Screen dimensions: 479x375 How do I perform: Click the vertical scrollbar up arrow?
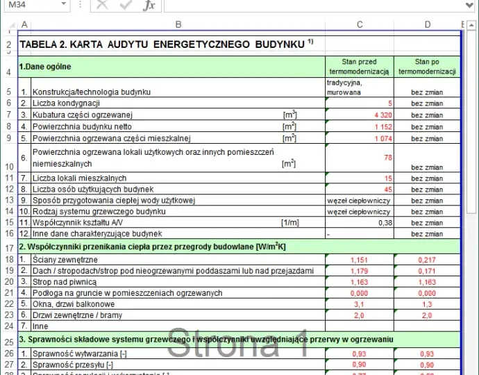(x=471, y=26)
